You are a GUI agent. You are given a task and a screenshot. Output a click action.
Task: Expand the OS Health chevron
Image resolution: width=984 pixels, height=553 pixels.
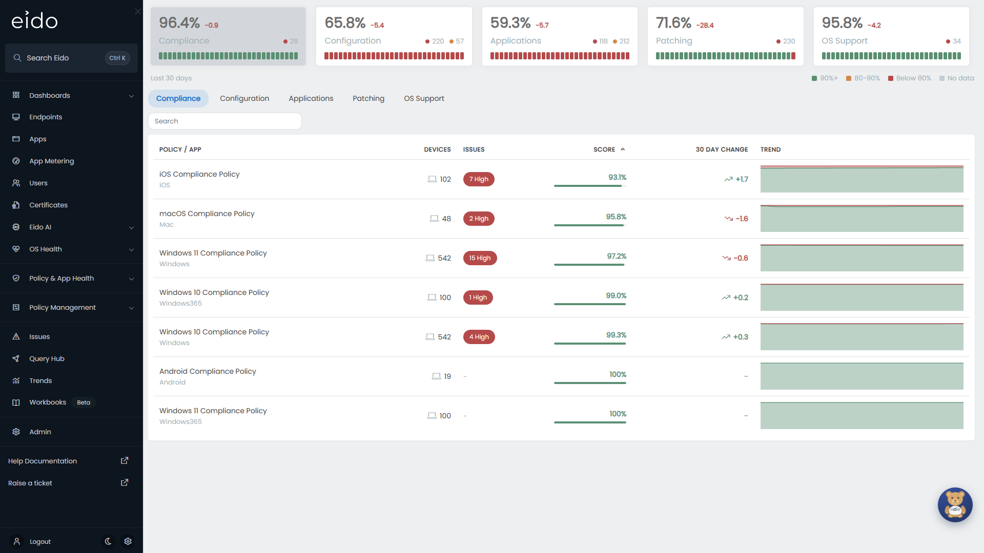[x=131, y=249]
